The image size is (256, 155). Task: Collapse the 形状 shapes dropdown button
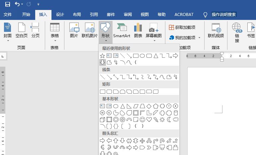106,32
